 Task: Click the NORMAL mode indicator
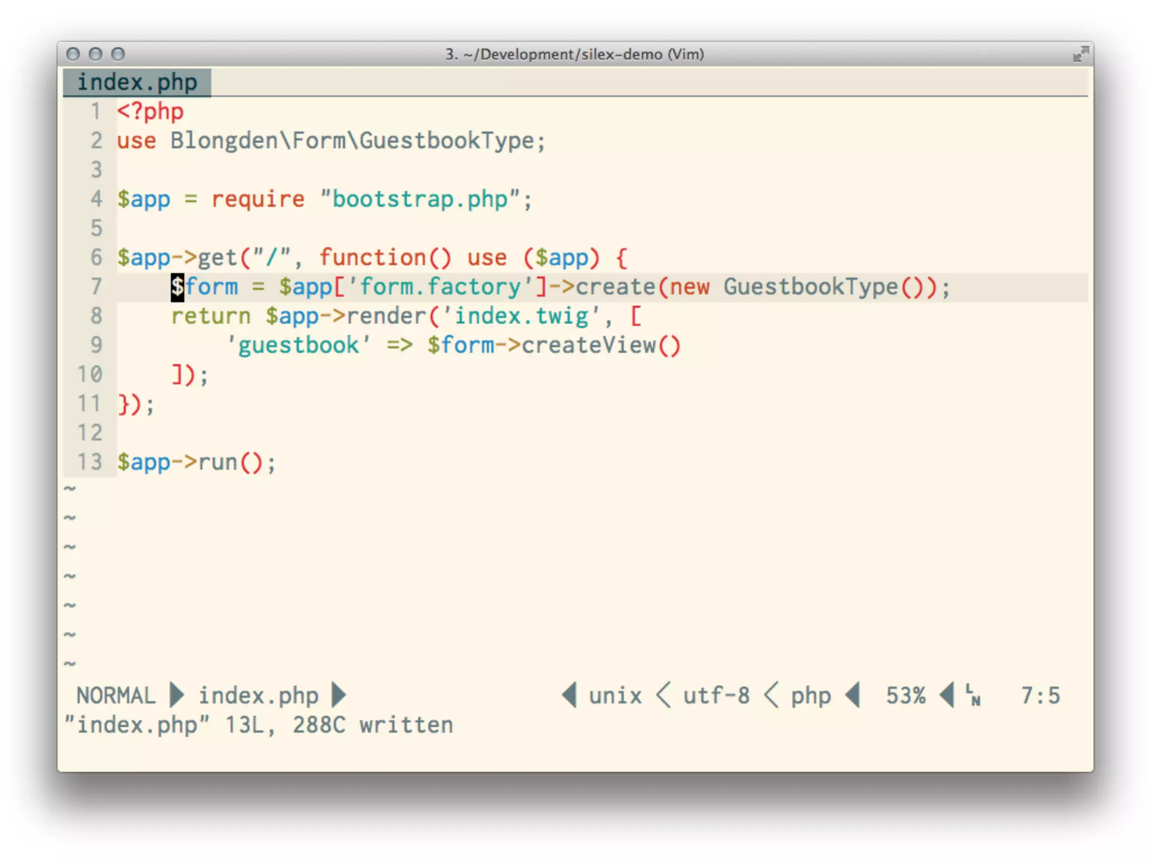pos(116,696)
